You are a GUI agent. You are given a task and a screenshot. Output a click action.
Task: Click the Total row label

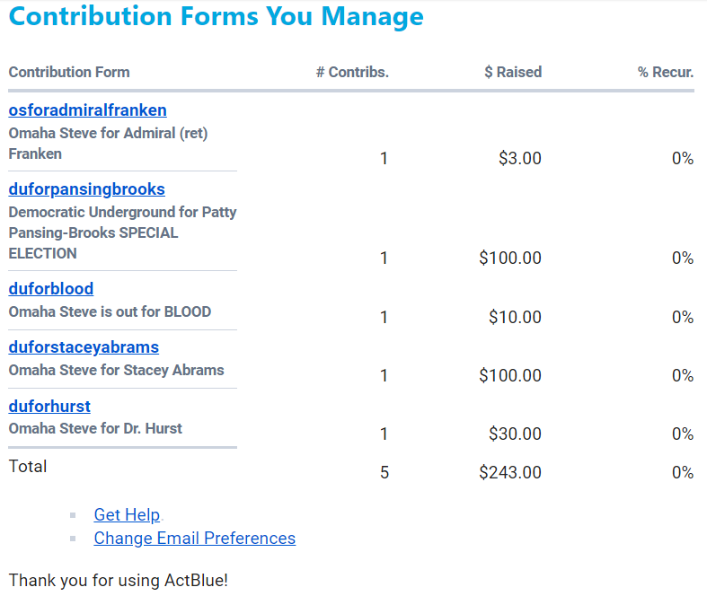pos(28,467)
